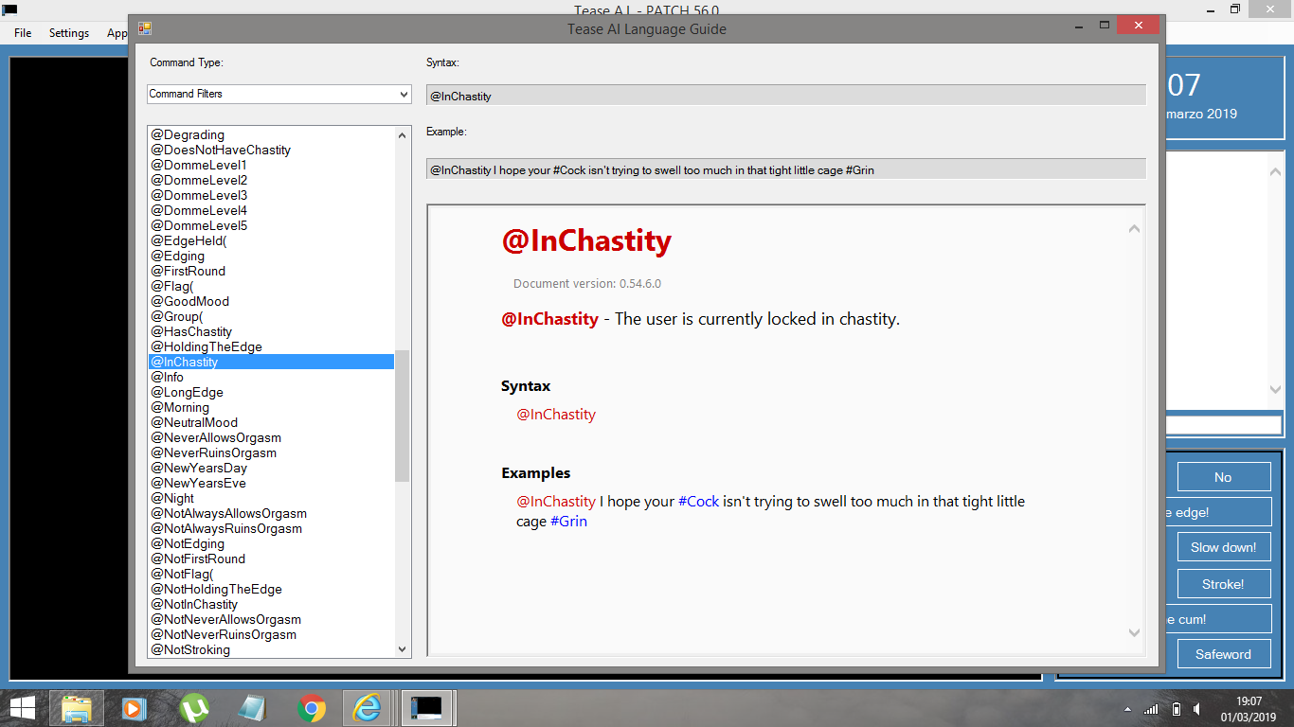1294x727 pixels.
Task: Open the File menu
Action: [23, 33]
